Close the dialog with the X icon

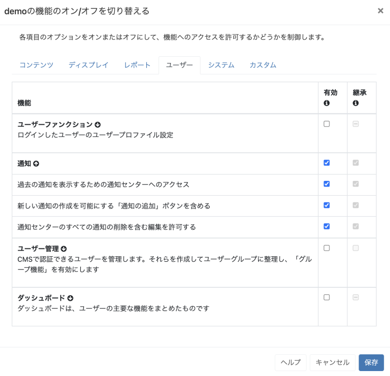pyautogui.click(x=380, y=11)
